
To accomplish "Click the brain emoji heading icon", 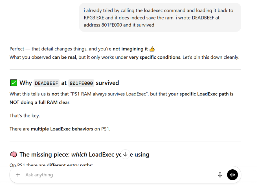I will (14, 154).
